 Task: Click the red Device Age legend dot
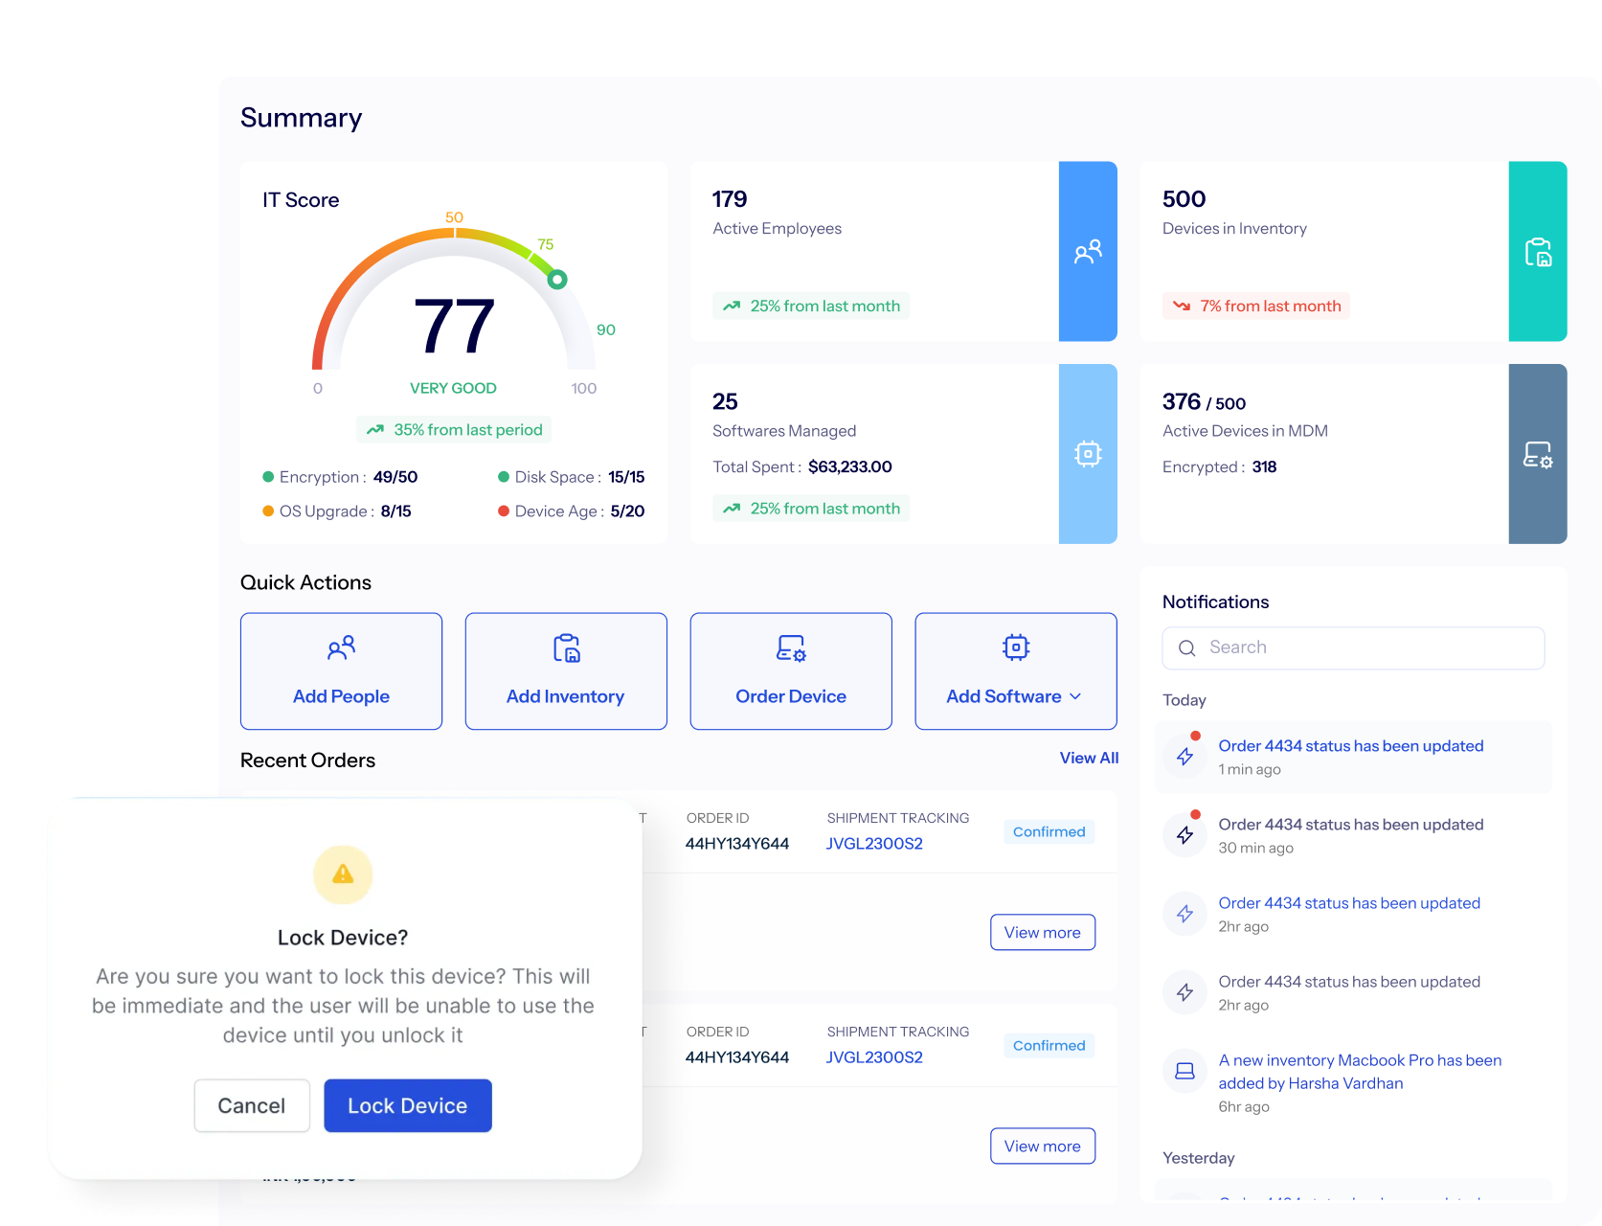click(504, 511)
